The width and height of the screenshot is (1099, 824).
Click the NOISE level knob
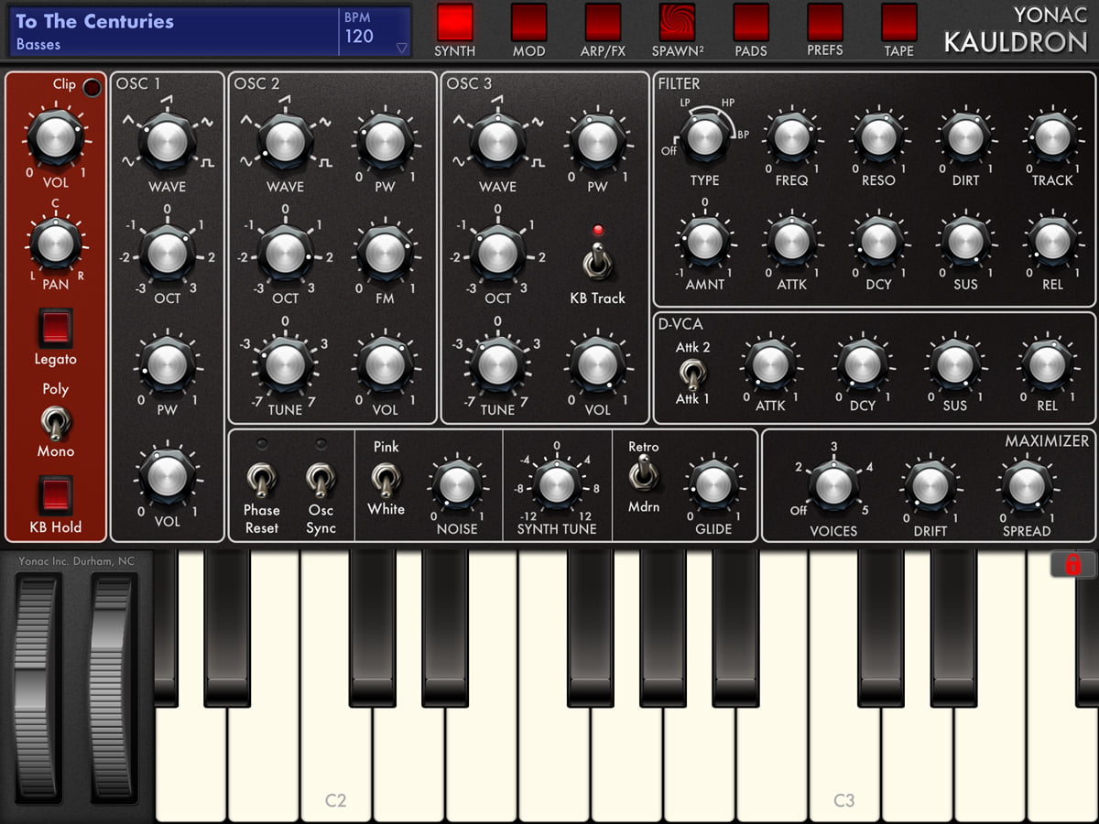(456, 484)
